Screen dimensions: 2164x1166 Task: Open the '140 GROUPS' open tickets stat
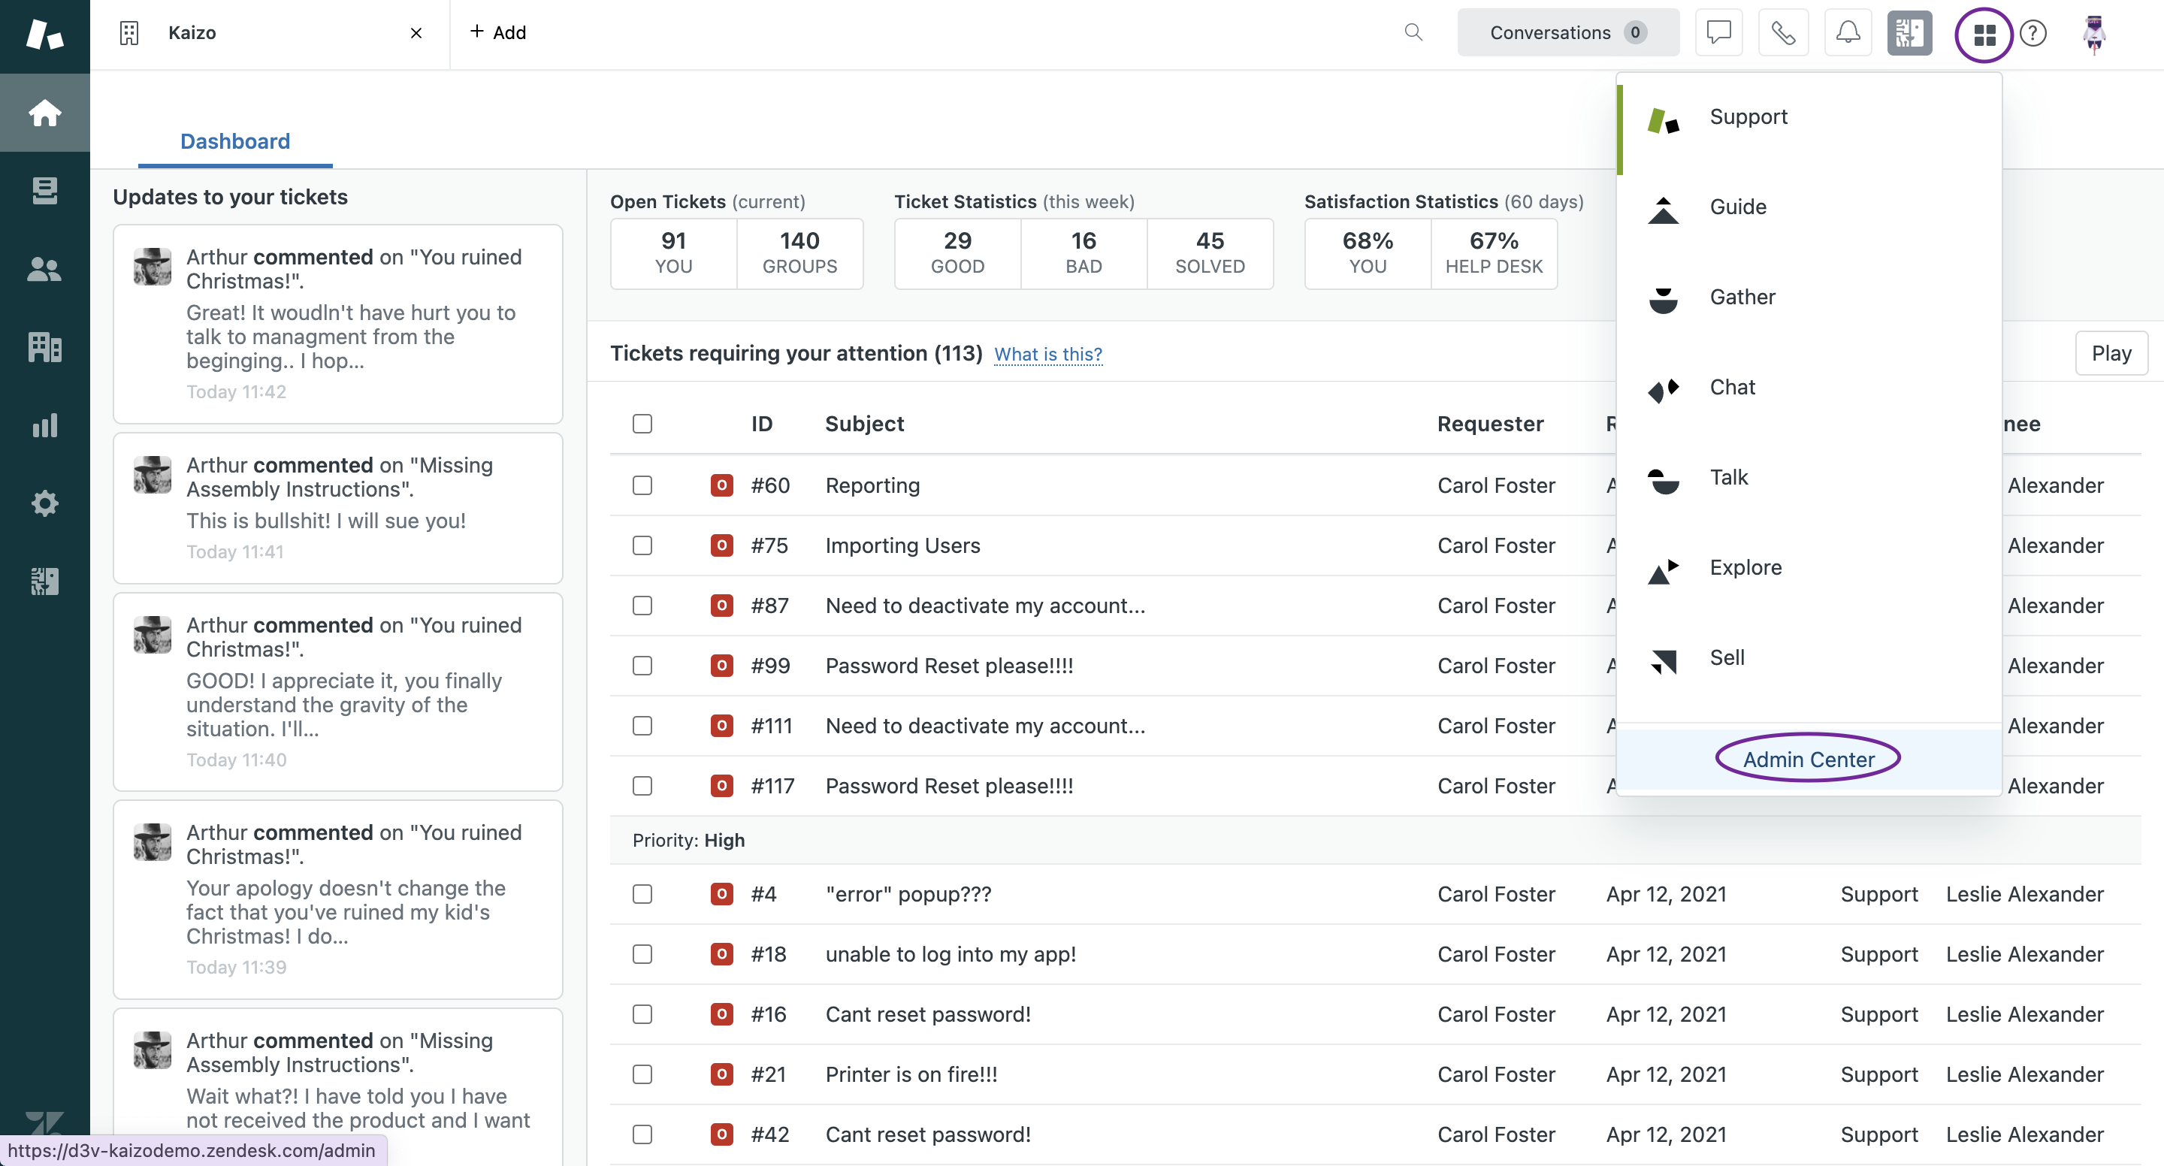tap(799, 254)
